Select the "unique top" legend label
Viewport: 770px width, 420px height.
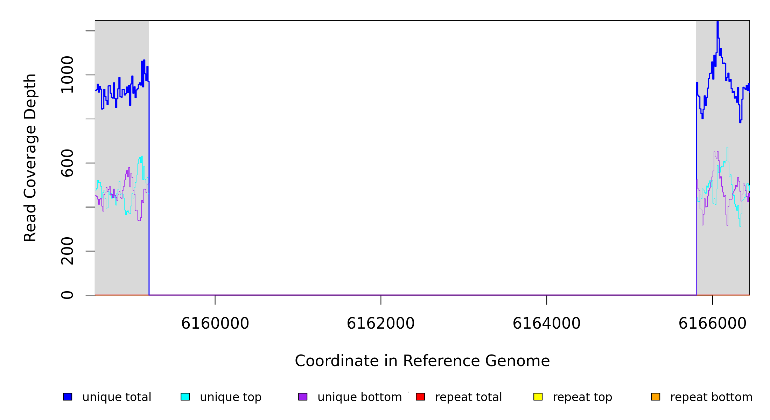click(231, 397)
